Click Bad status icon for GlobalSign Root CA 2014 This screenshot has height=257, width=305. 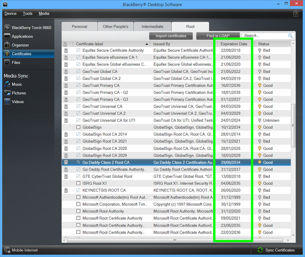pyautogui.click(x=260, y=134)
